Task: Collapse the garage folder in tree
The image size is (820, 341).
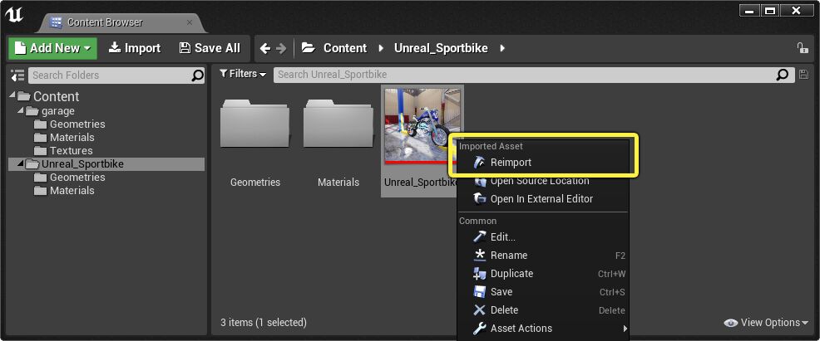Action: (x=21, y=110)
